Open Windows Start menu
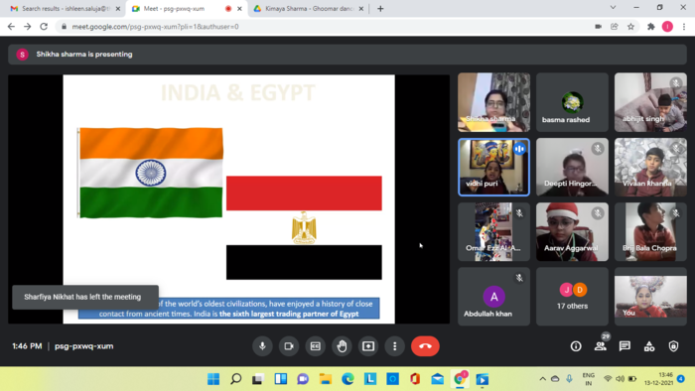This screenshot has width=695, height=391. point(213,379)
